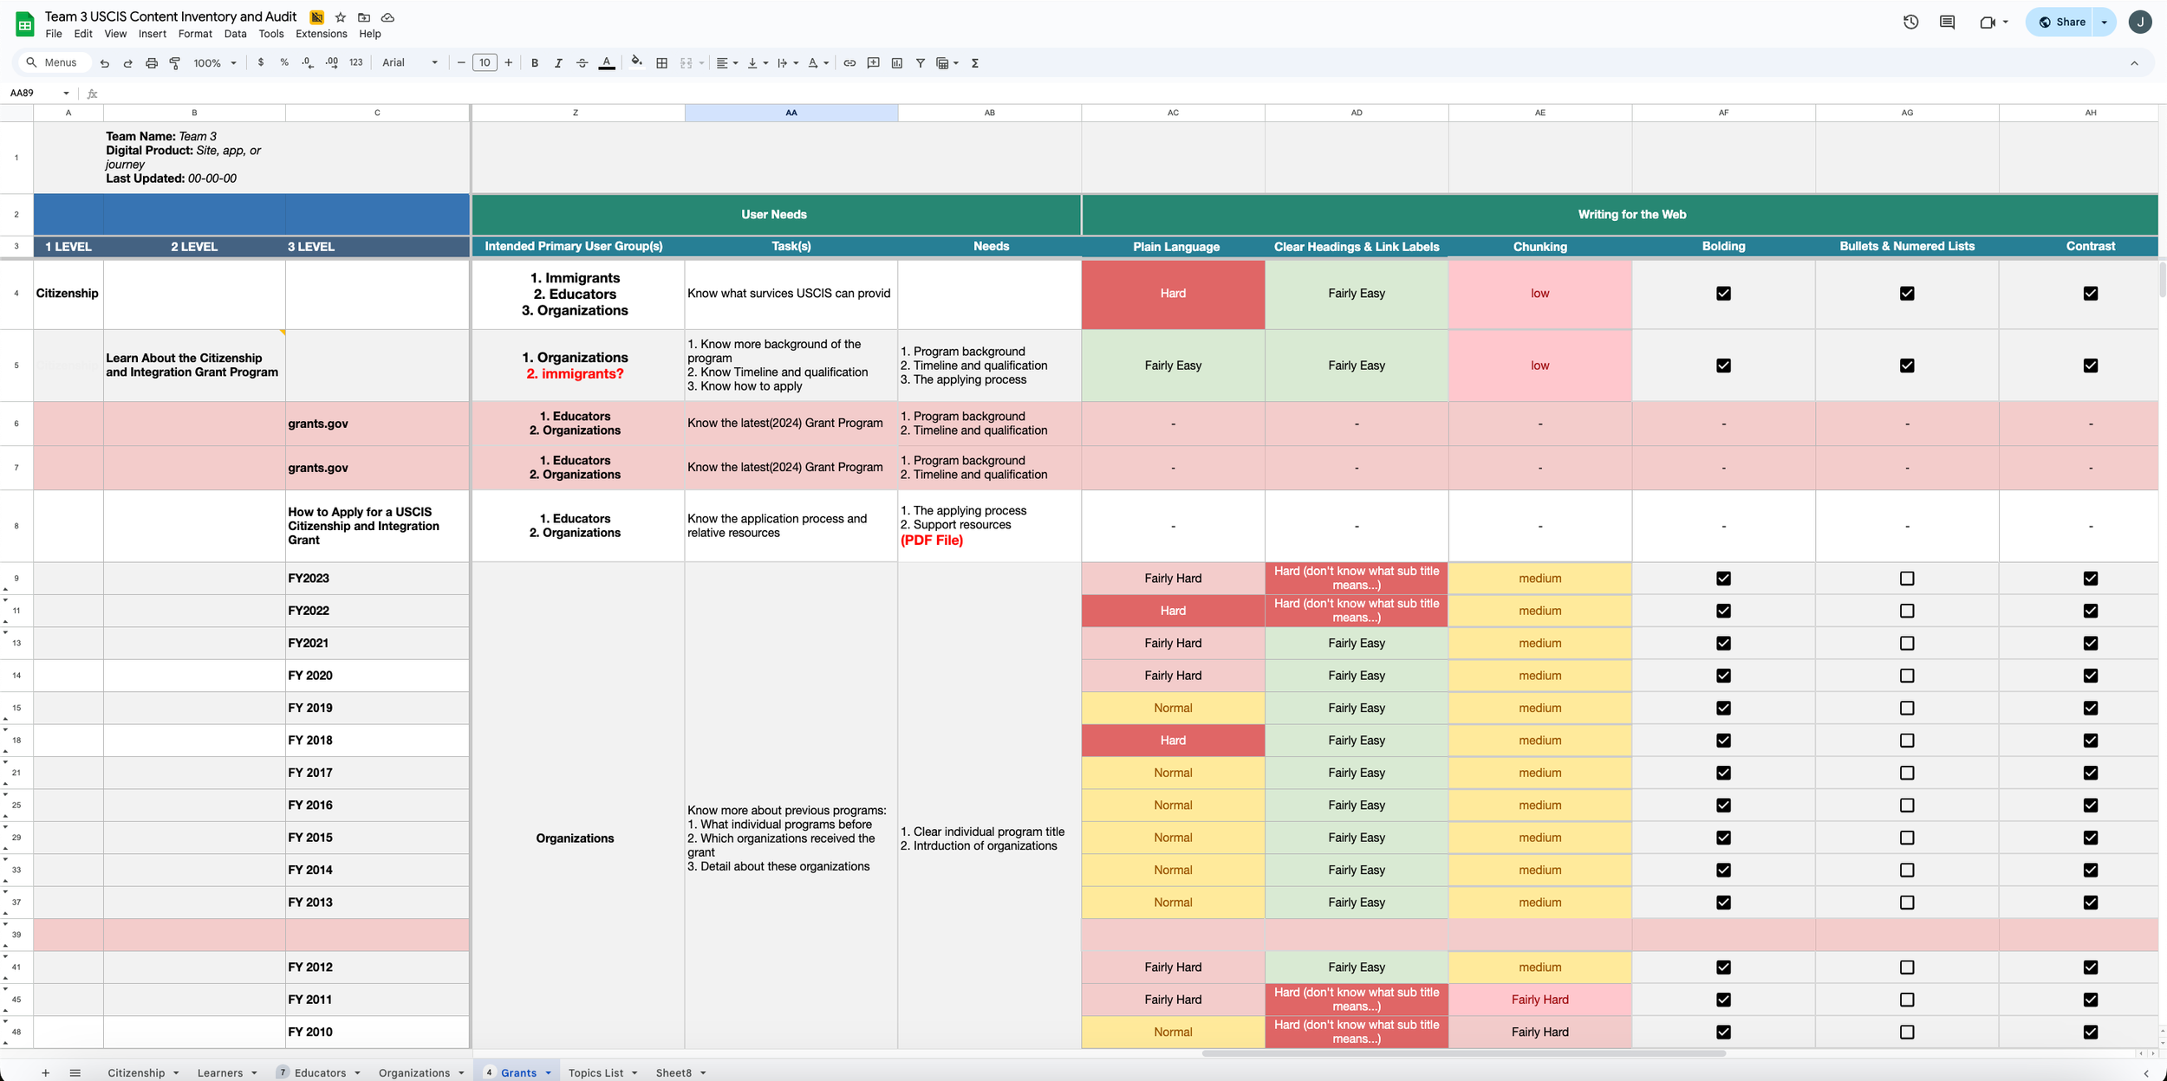The height and width of the screenshot is (1081, 2167).
Task: Click the print icon
Action: point(152,63)
